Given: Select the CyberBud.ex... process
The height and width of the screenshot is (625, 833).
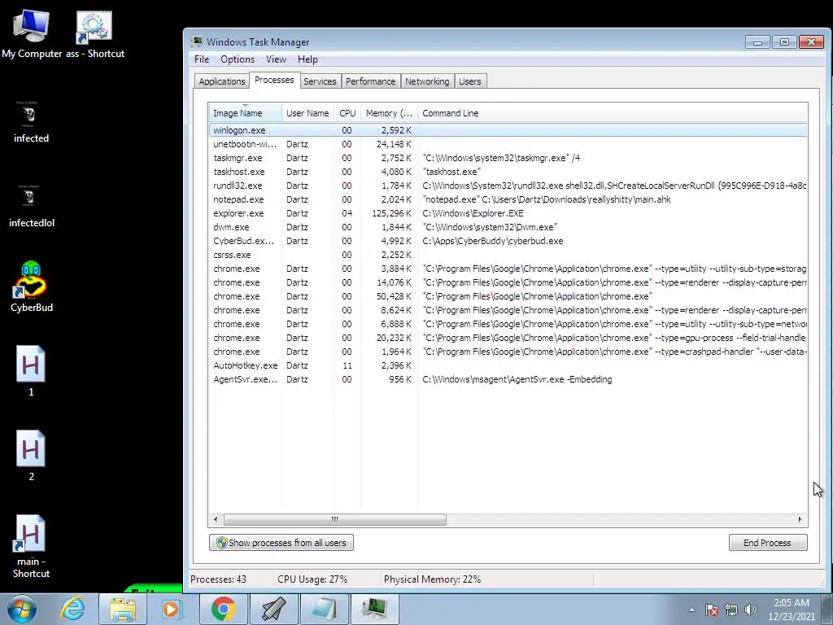Looking at the screenshot, I should pos(508,241).
